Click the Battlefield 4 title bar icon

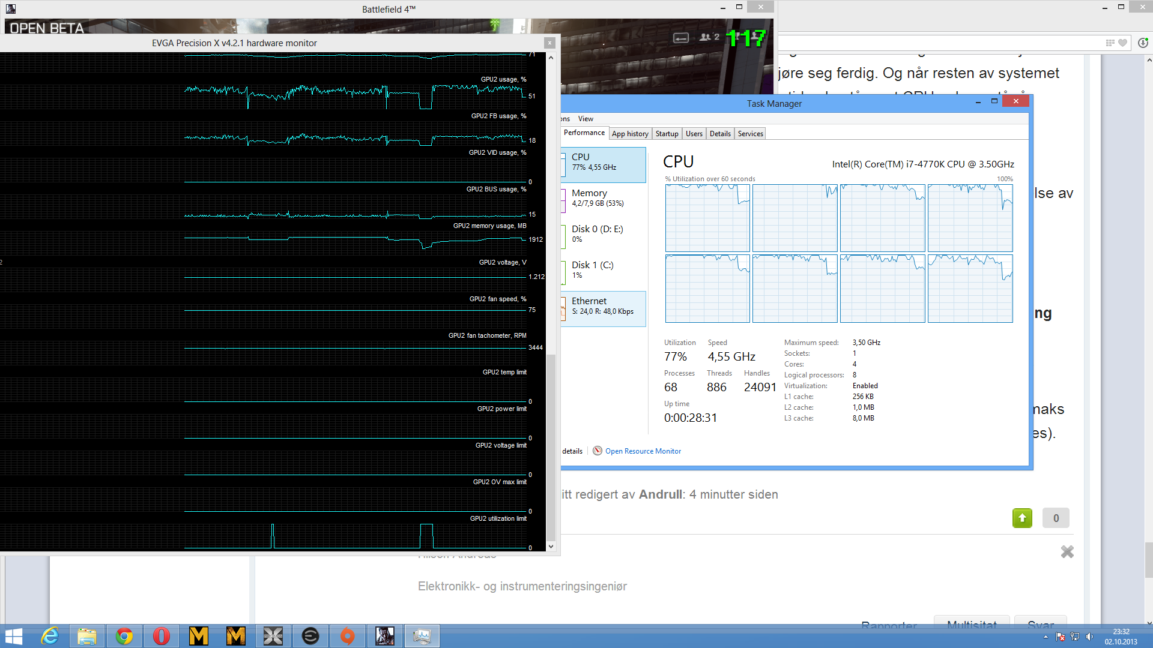pyautogui.click(x=11, y=9)
